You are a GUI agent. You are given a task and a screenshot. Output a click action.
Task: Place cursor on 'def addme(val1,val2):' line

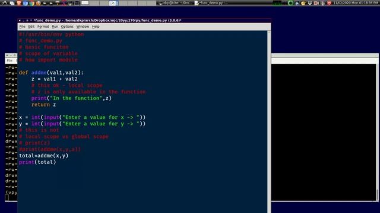[51, 73]
